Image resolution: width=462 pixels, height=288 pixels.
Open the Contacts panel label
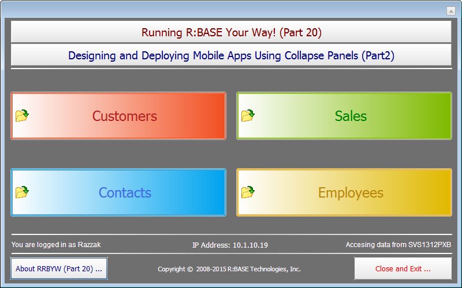point(125,193)
